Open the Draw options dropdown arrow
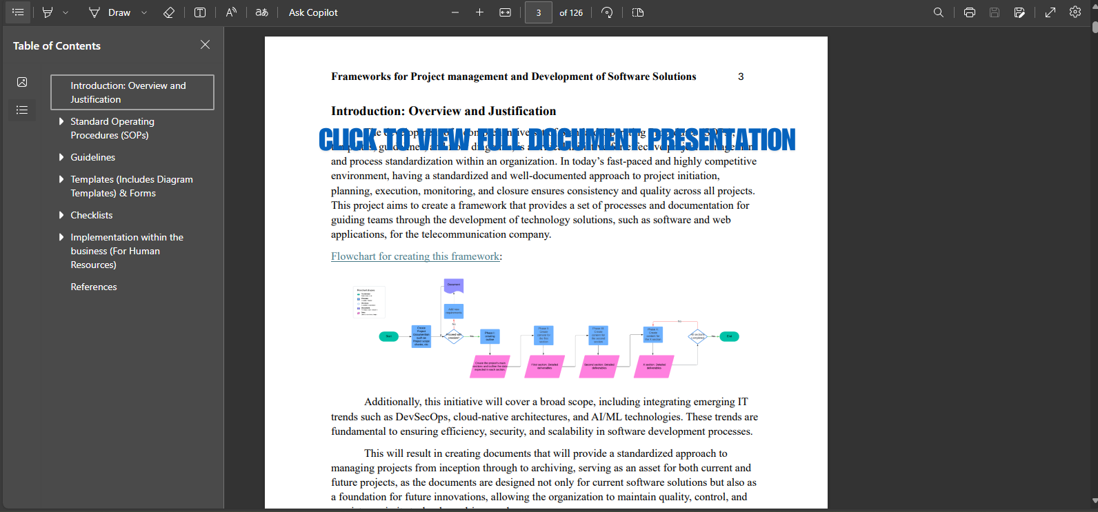The image size is (1098, 512). point(144,12)
